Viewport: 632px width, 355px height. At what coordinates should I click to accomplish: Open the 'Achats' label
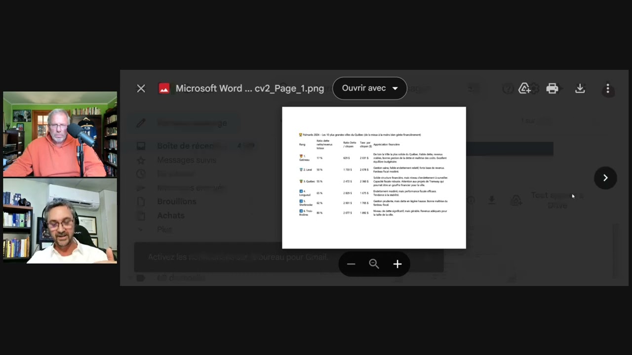tap(170, 215)
